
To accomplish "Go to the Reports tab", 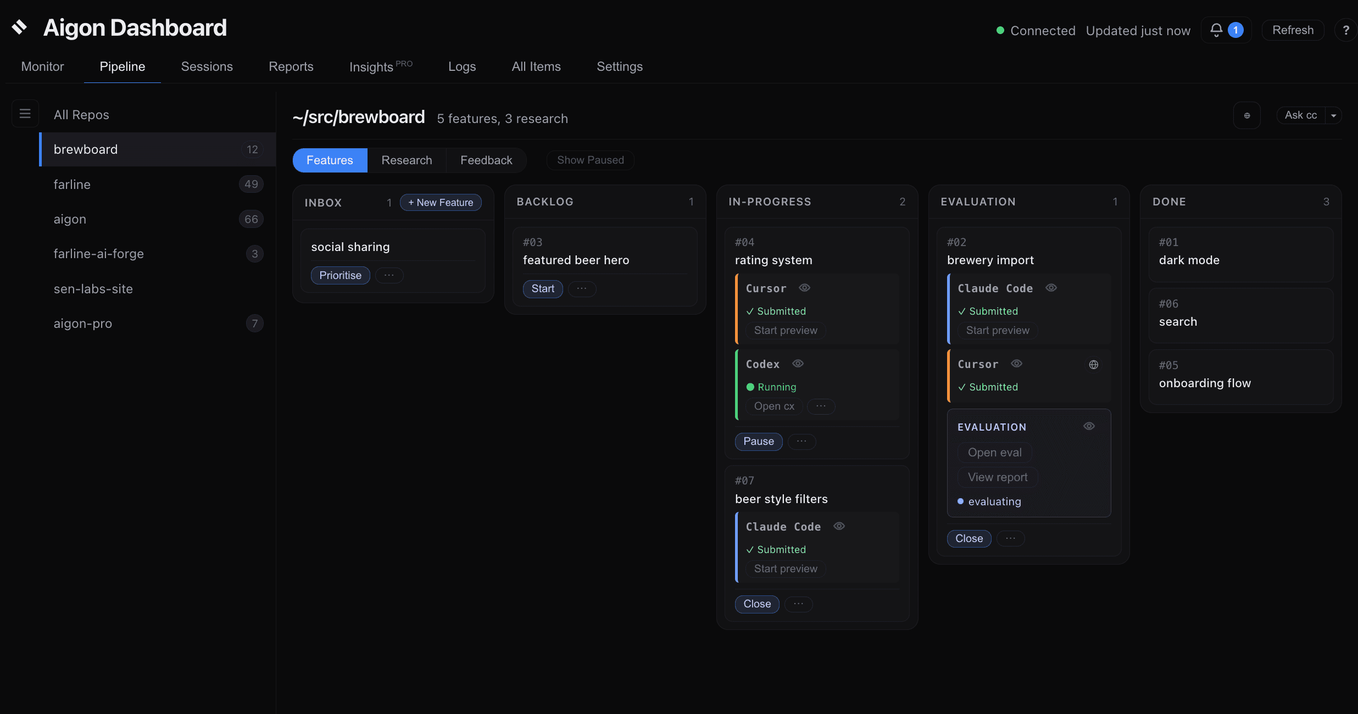I will point(291,66).
